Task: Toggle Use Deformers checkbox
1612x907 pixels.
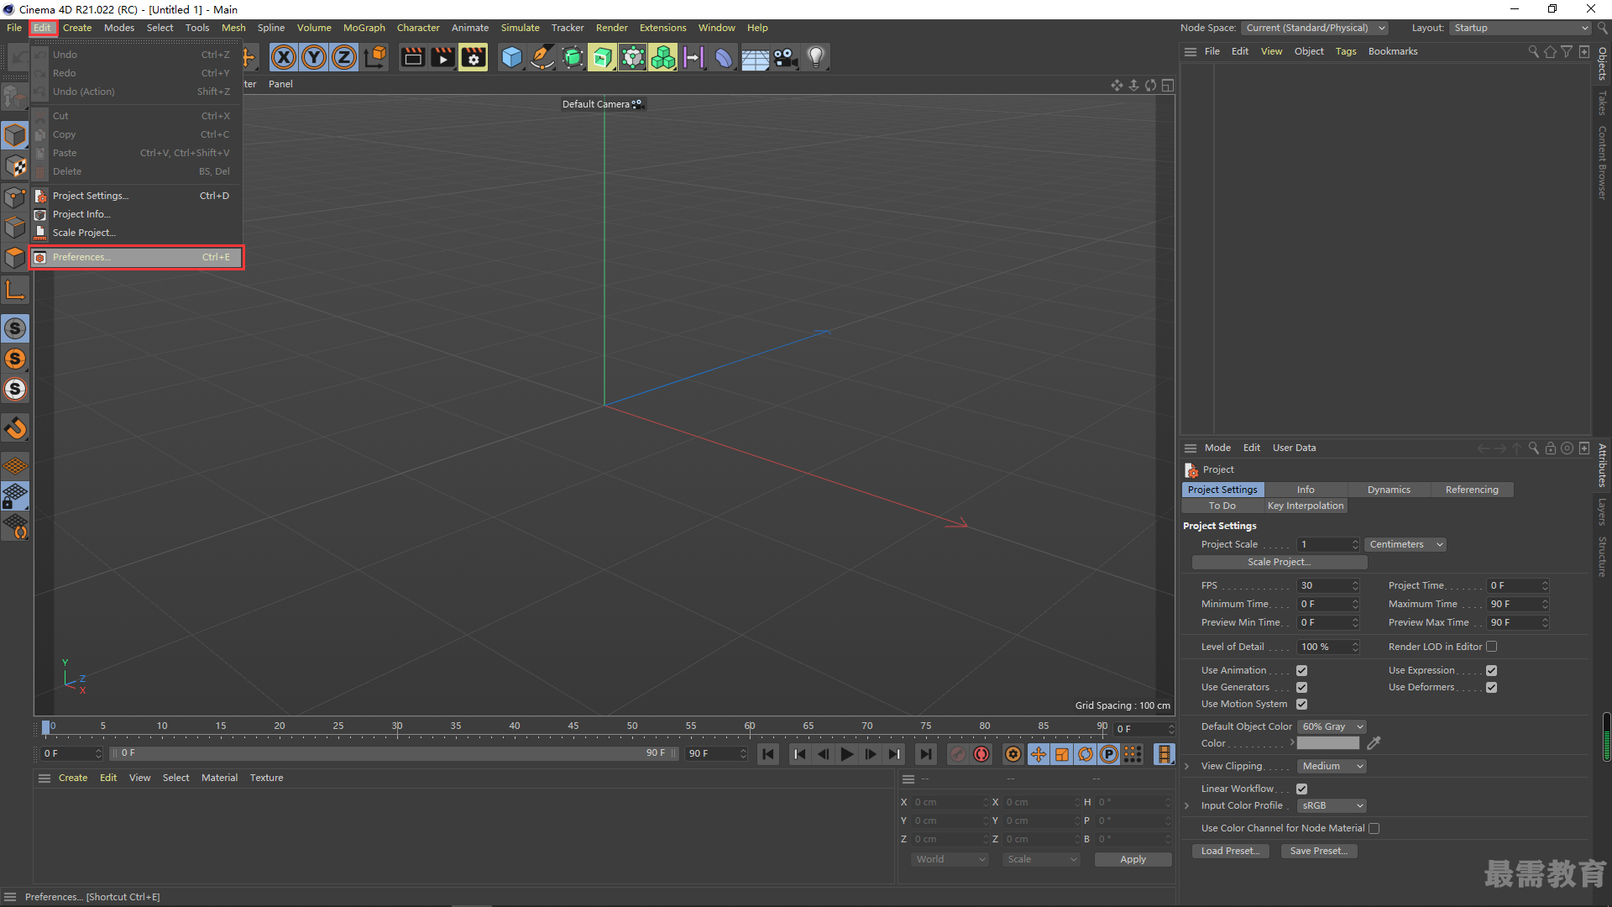Action: tap(1491, 687)
